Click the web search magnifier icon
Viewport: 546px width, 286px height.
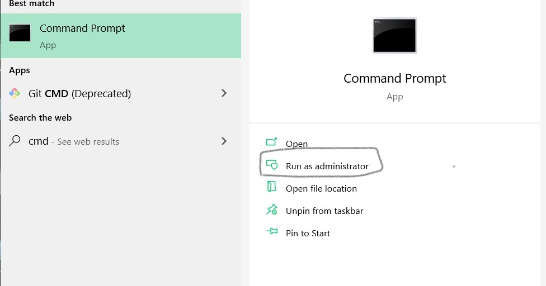pyautogui.click(x=15, y=141)
